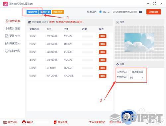
Task: Click the customer service QQ link
Action: [x=28, y=122]
